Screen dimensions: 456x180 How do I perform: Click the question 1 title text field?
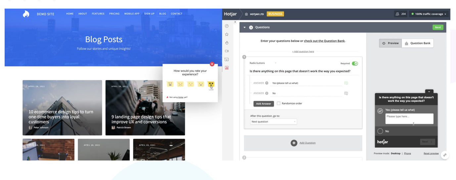(x=304, y=71)
